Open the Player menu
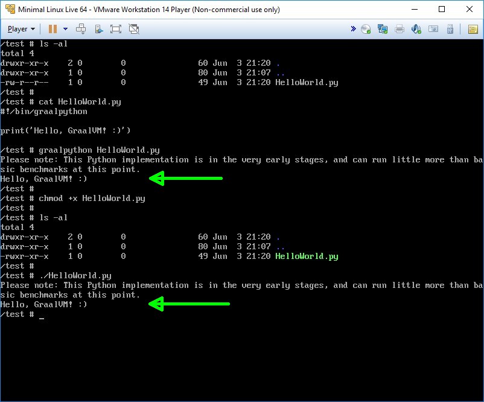The image size is (484, 402). [21, 29]
